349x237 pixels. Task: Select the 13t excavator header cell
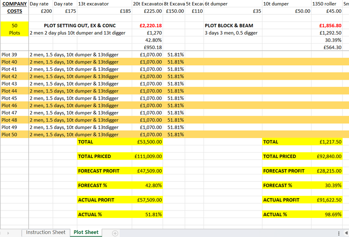click(x=104, y=4)
